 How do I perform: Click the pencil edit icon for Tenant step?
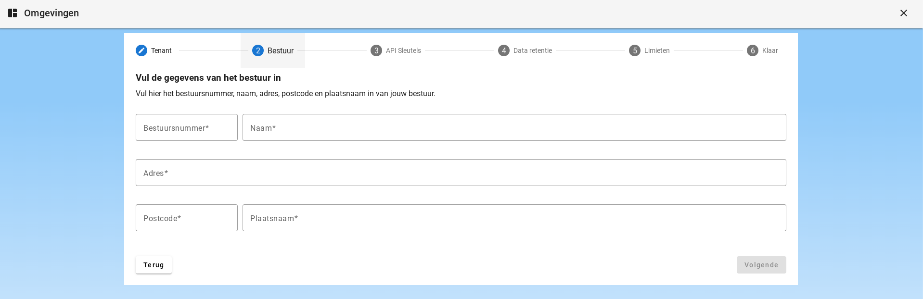click(x=141, y=50)
